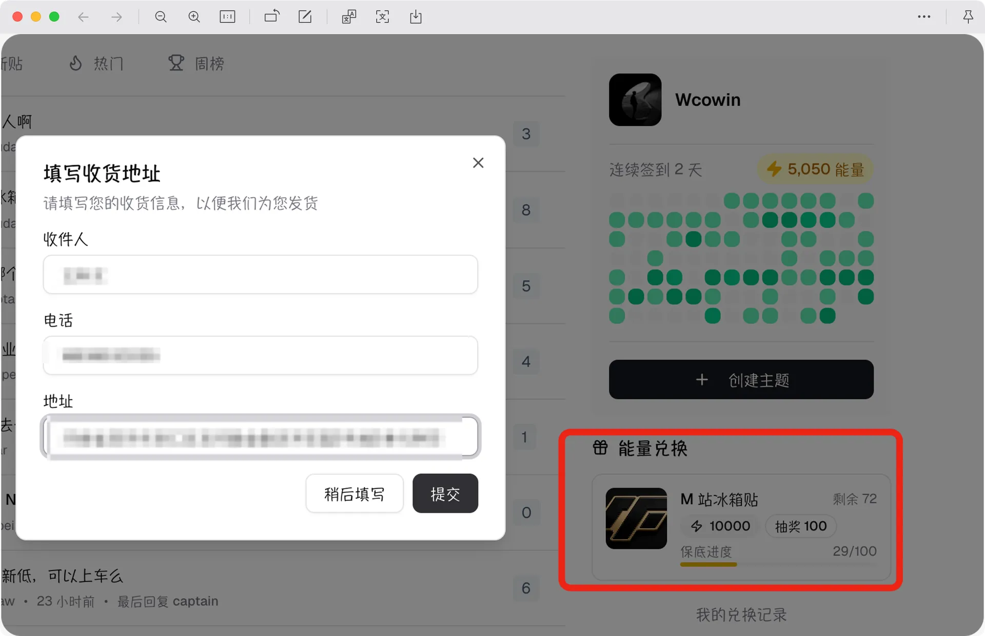The height and width of the screenshot is (636, 985).
Task: Open the markup edit pencil icon
Action: click(x=305, y=17)
